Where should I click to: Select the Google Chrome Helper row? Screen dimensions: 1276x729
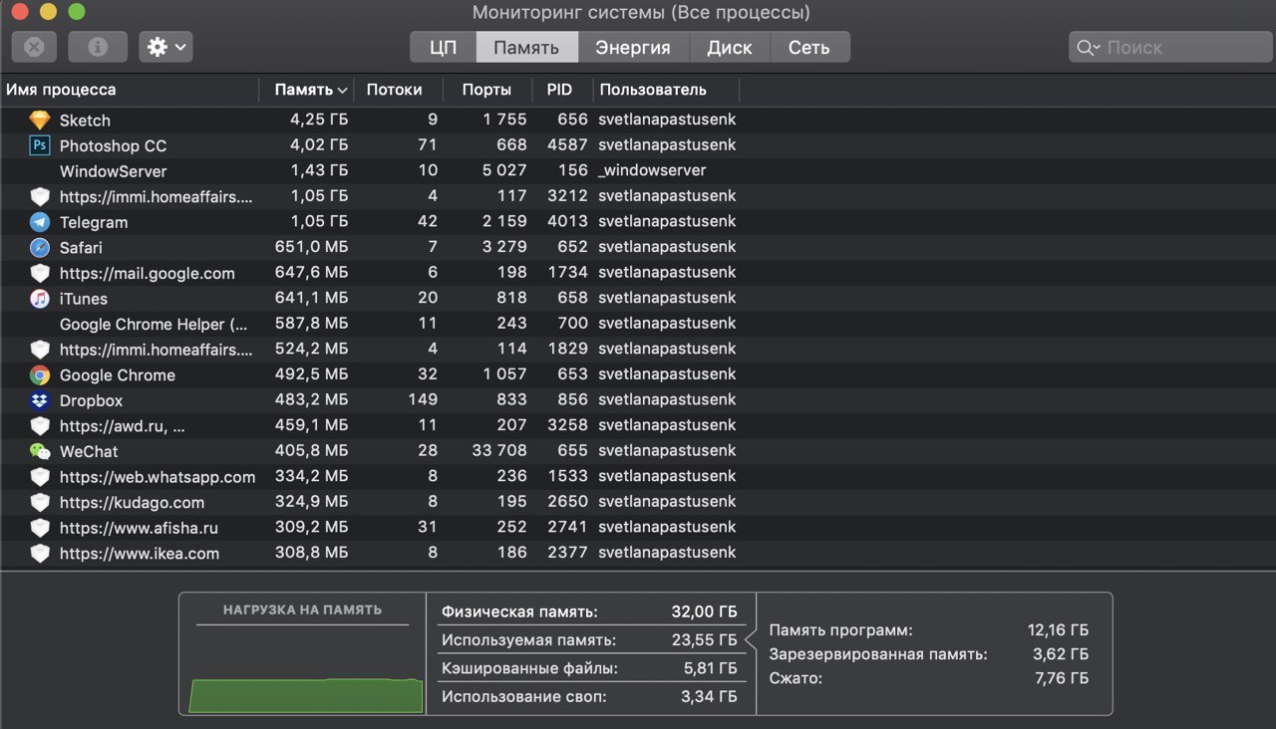pos(638,324)
